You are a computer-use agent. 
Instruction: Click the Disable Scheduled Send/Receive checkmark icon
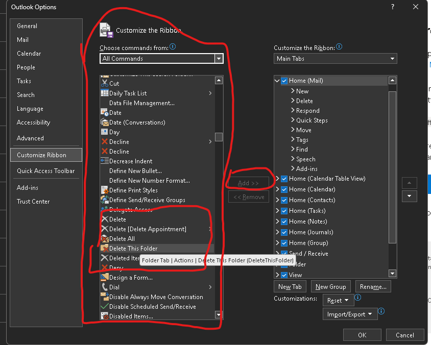[x=105, y=306]
